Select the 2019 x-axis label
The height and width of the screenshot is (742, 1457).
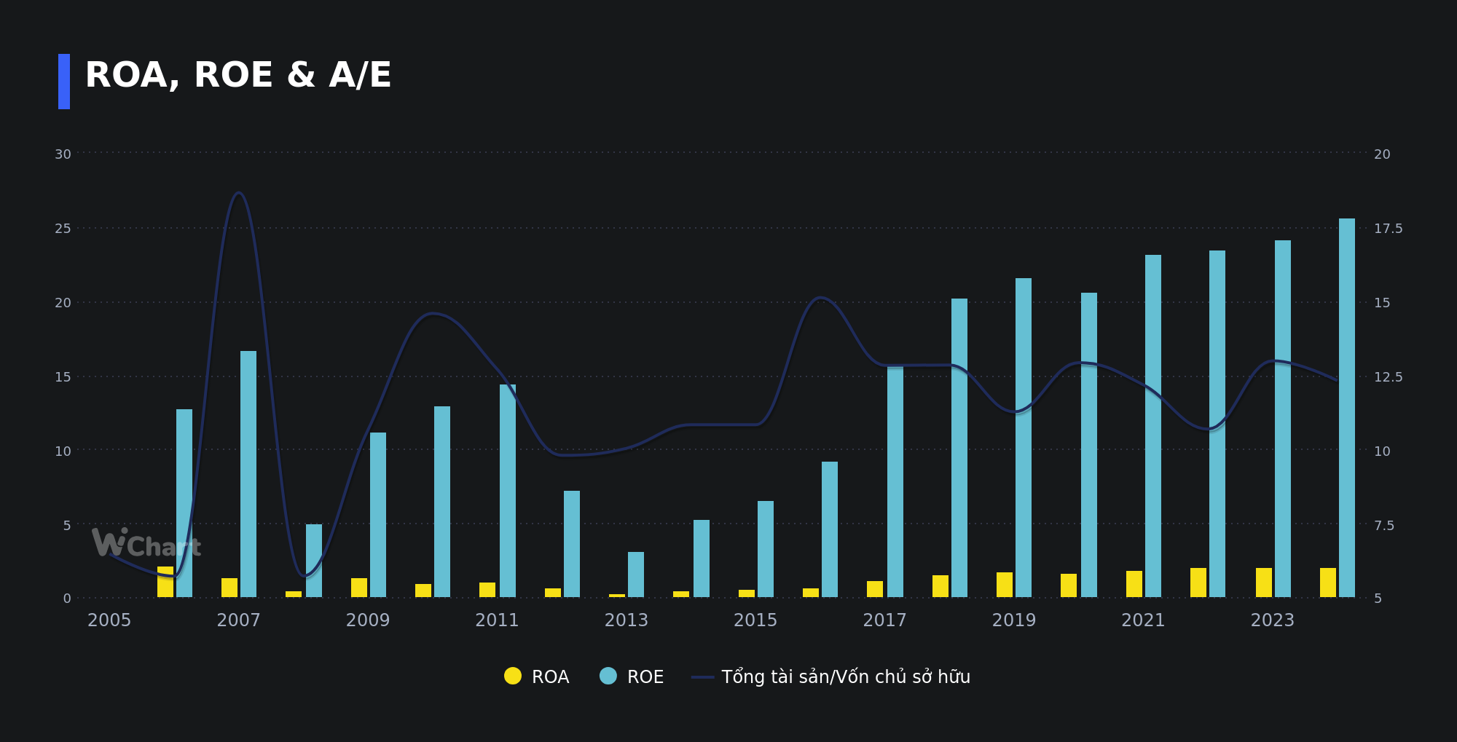(1013, 620)
